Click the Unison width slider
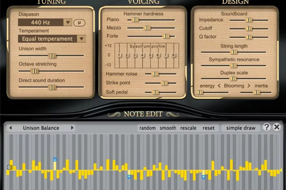This screenshot has width=286, height=190. pyautogui.click(x=52, y=56)
